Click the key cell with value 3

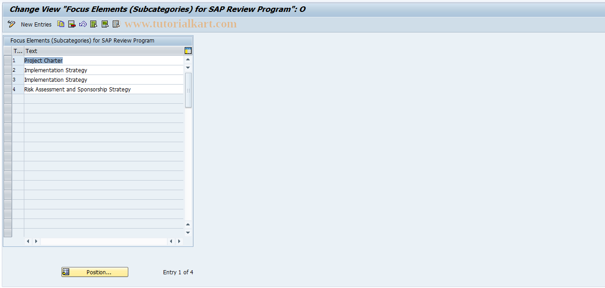coord(18,80)
